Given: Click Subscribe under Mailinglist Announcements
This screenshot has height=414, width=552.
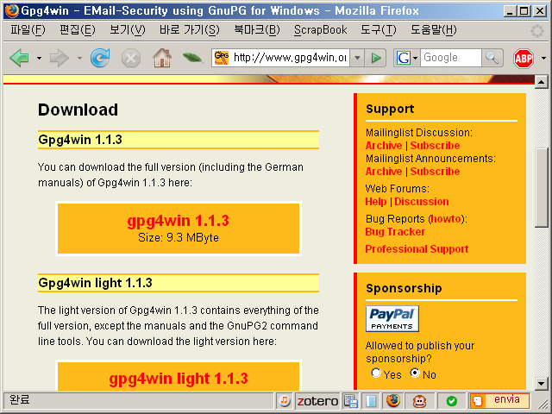Looking at the screenshot, I should click(x=435, y=172).
